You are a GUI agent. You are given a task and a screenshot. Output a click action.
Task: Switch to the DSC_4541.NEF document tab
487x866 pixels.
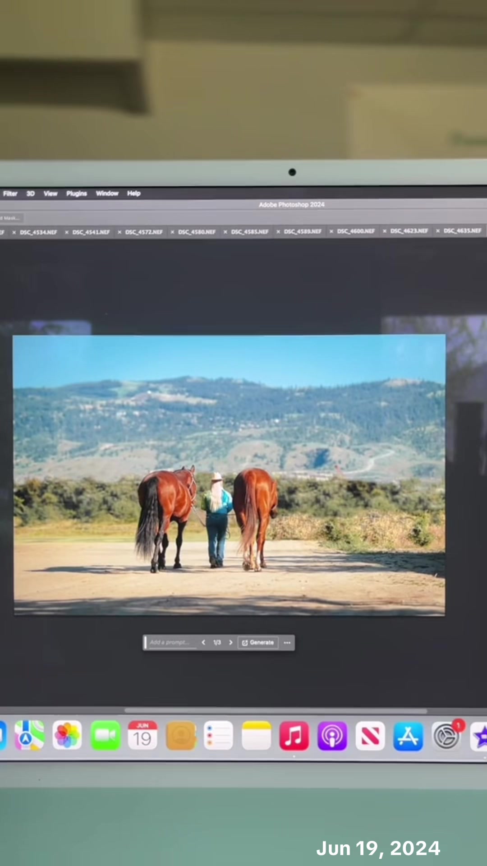[91, 232]
